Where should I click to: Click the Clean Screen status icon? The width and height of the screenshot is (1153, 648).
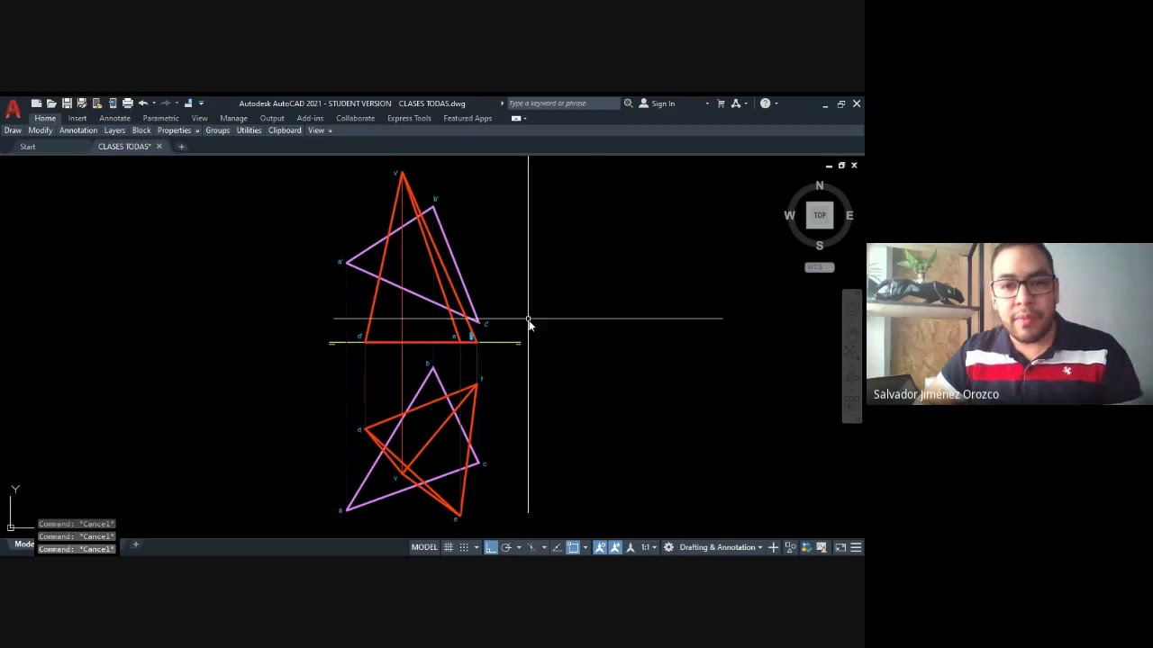point(840,547)
